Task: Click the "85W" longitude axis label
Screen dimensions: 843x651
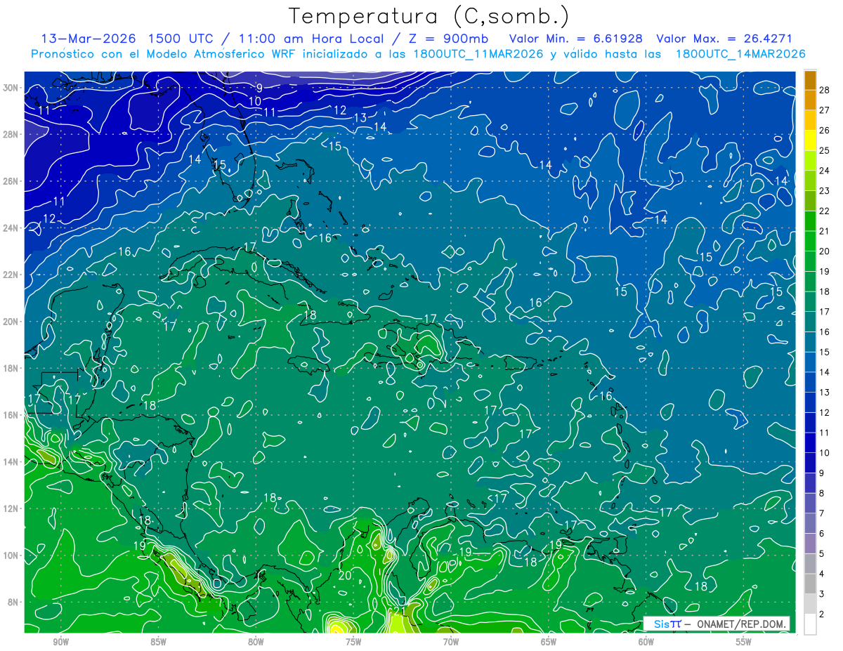Action: pos(159,642)
